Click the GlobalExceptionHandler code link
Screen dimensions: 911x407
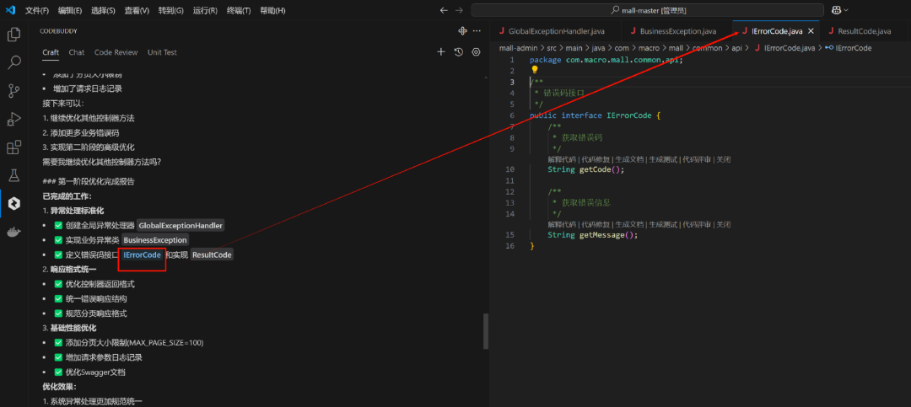coord(181,226)
